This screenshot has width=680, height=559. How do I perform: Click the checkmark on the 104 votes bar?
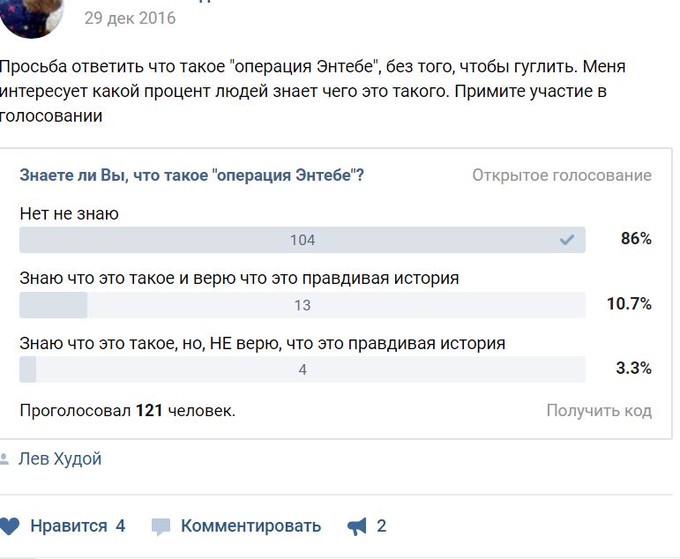tap(566, 240)
